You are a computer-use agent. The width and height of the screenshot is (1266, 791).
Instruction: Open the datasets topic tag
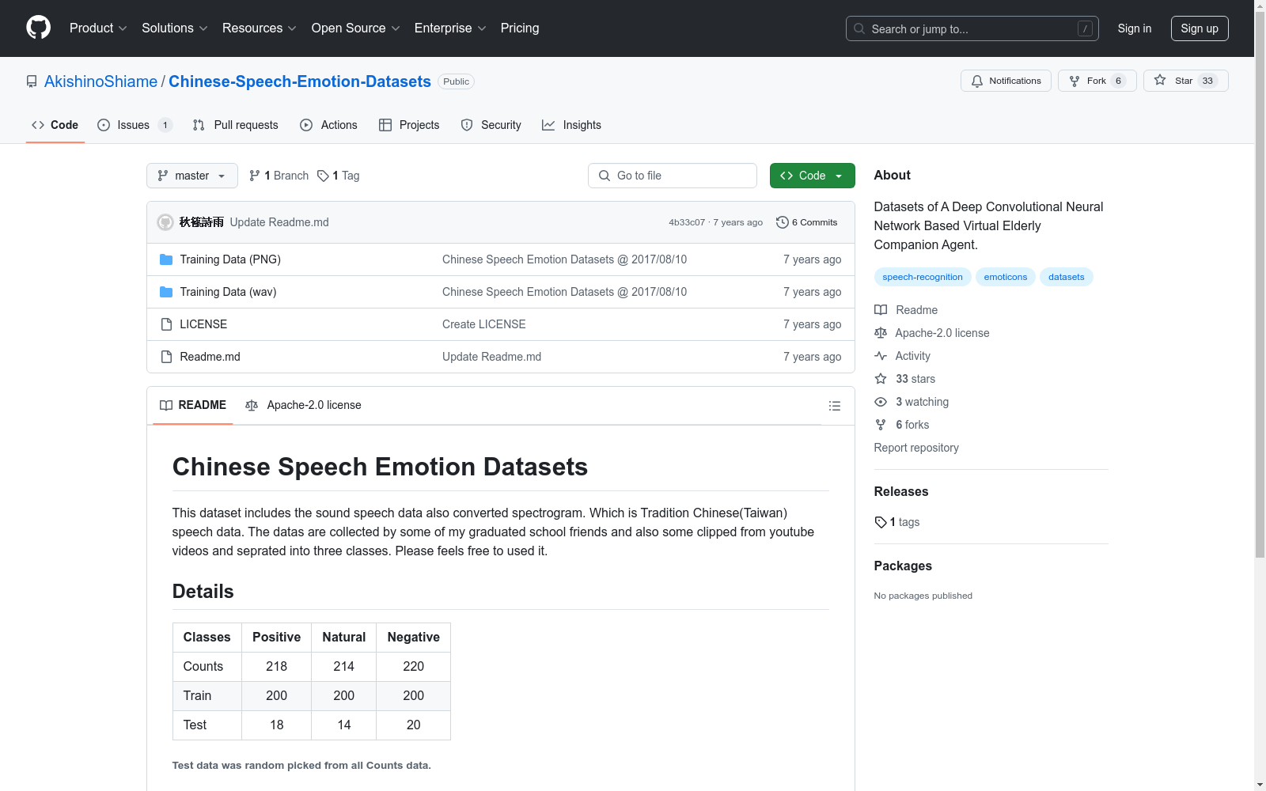tap(1067, 277)
